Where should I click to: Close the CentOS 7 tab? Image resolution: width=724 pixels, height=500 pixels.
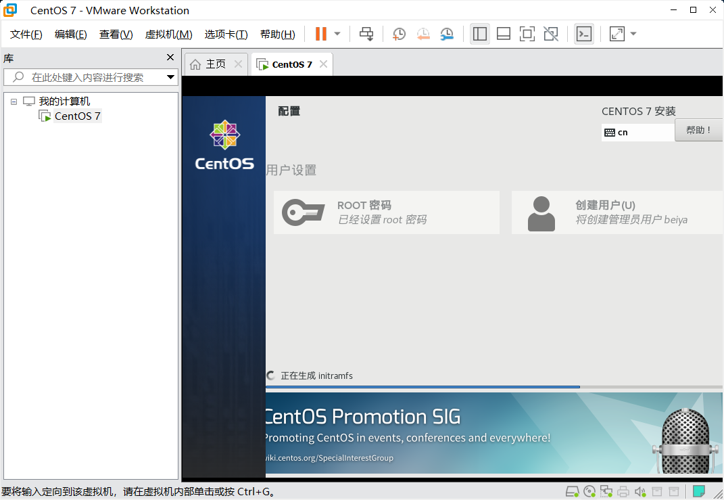tap(324, 64)
